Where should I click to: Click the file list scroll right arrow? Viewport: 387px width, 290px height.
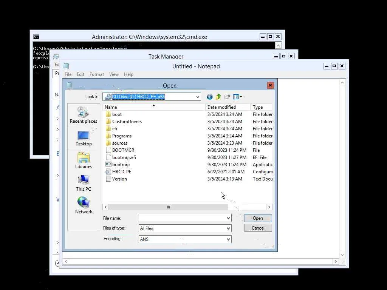[269, 207]
